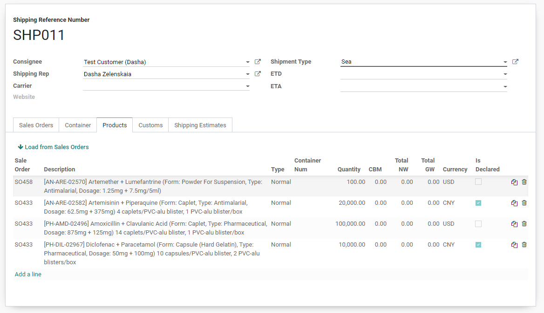This screenshot has height=313, width=544.
Task: Select the SO458 sale order cell
Action: point(24,182)
